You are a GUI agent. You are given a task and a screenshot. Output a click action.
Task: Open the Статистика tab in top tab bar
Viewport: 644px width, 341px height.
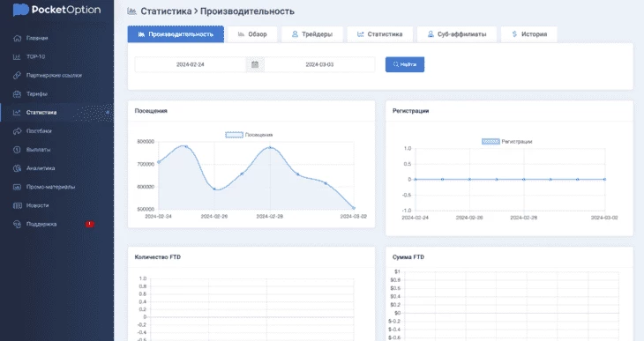tap(380, 34)
